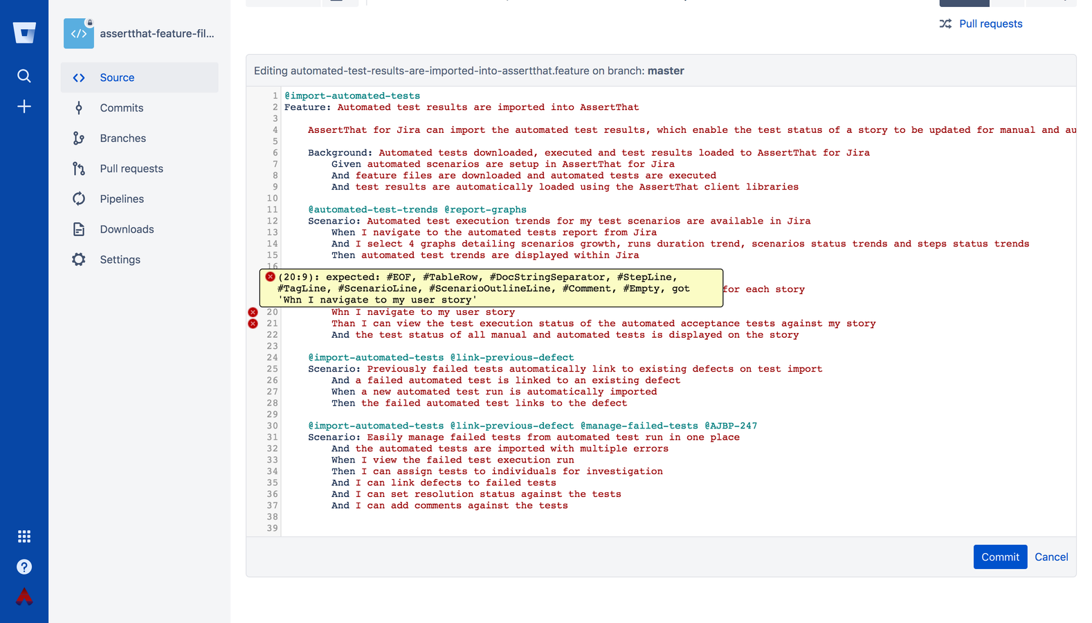Cancel editing the feature file

tap(1051, 557)
